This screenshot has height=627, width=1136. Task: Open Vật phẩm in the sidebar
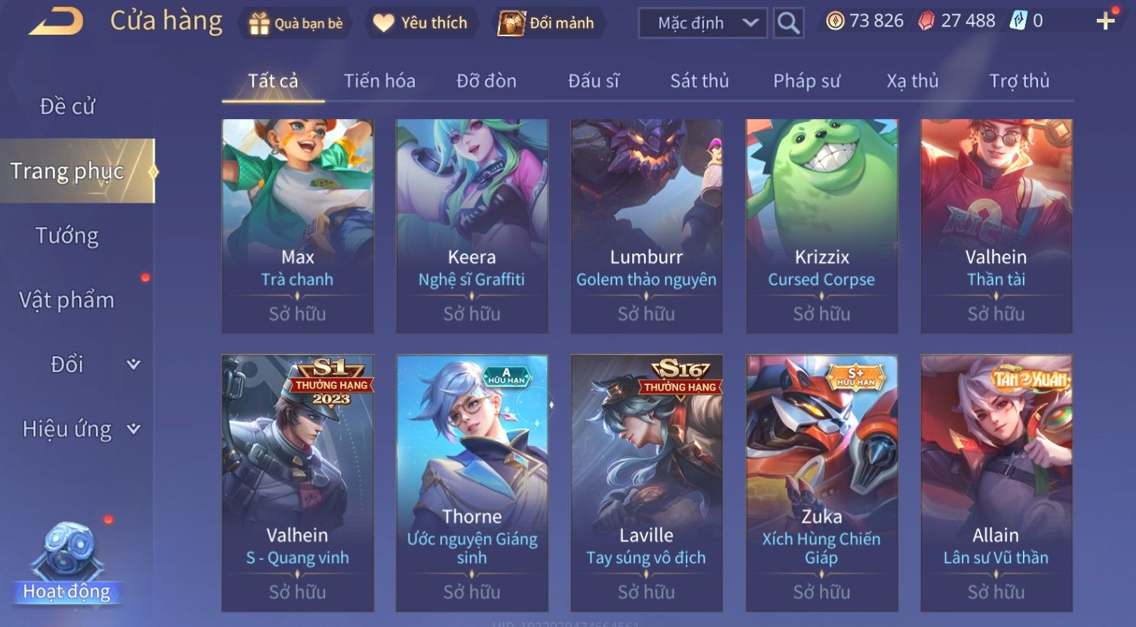click(x=66, y=301)
